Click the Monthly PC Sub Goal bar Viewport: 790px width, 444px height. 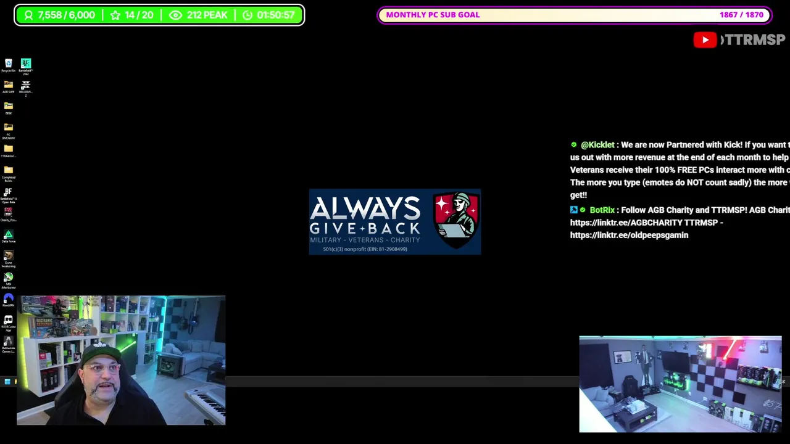575,15
